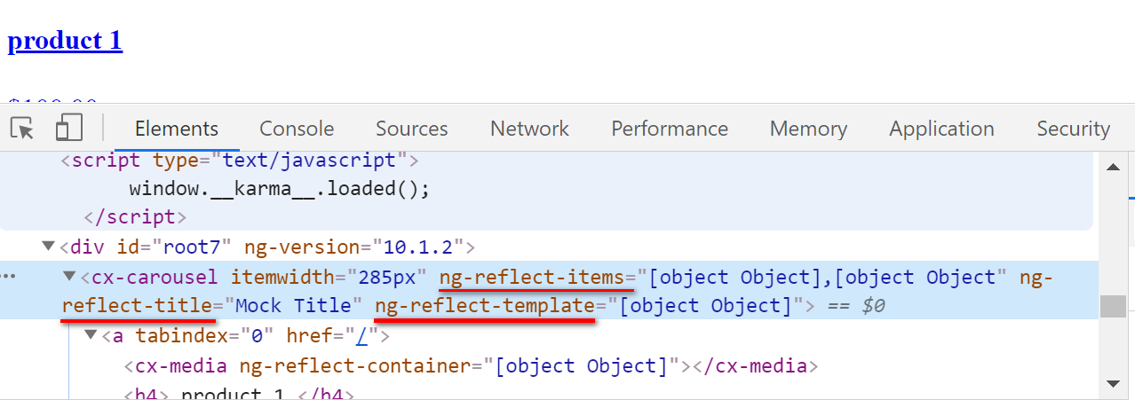Go to the Sources tab

(411, 129)
